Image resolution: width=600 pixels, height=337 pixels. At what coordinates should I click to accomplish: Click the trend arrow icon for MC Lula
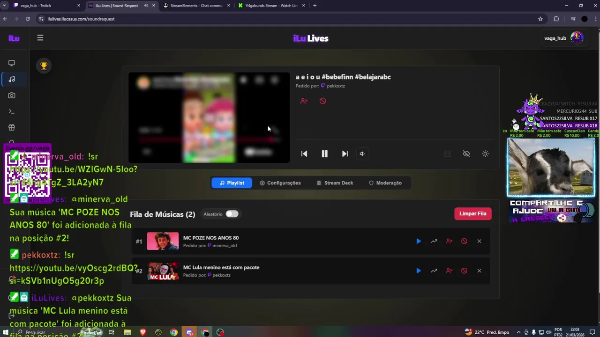pyautogui.click(x=434, y=271)
